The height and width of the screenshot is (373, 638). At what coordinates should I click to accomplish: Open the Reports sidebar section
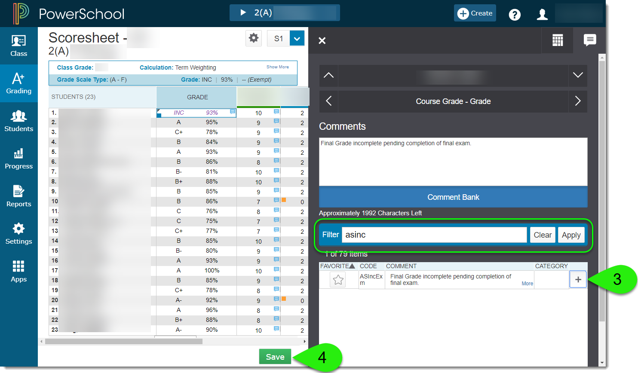pyautogui.click(x=18, y=196)
